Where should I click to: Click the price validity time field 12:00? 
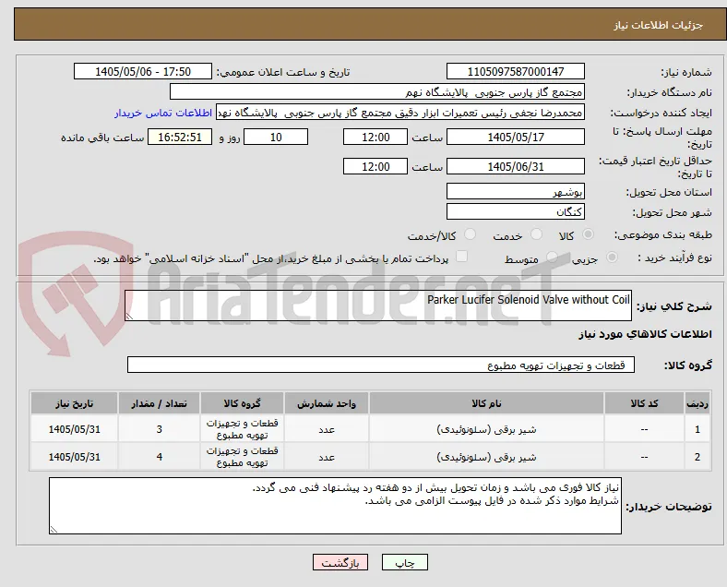tap(375, 166)
